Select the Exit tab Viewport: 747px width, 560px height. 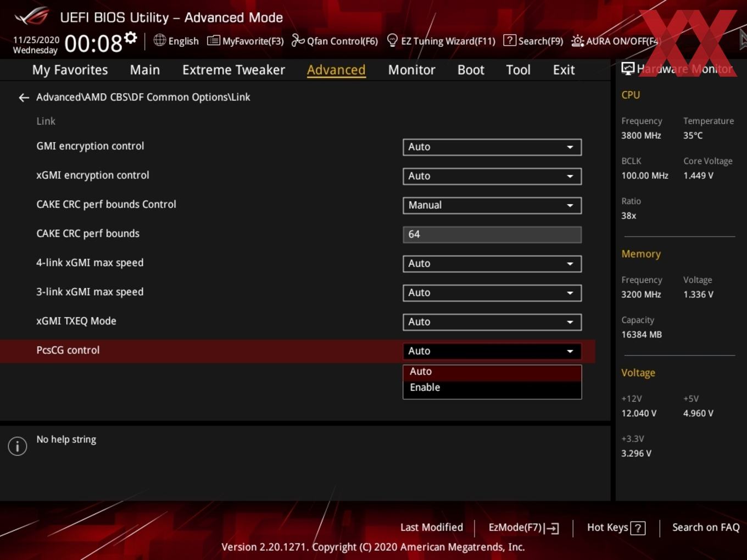564,70
